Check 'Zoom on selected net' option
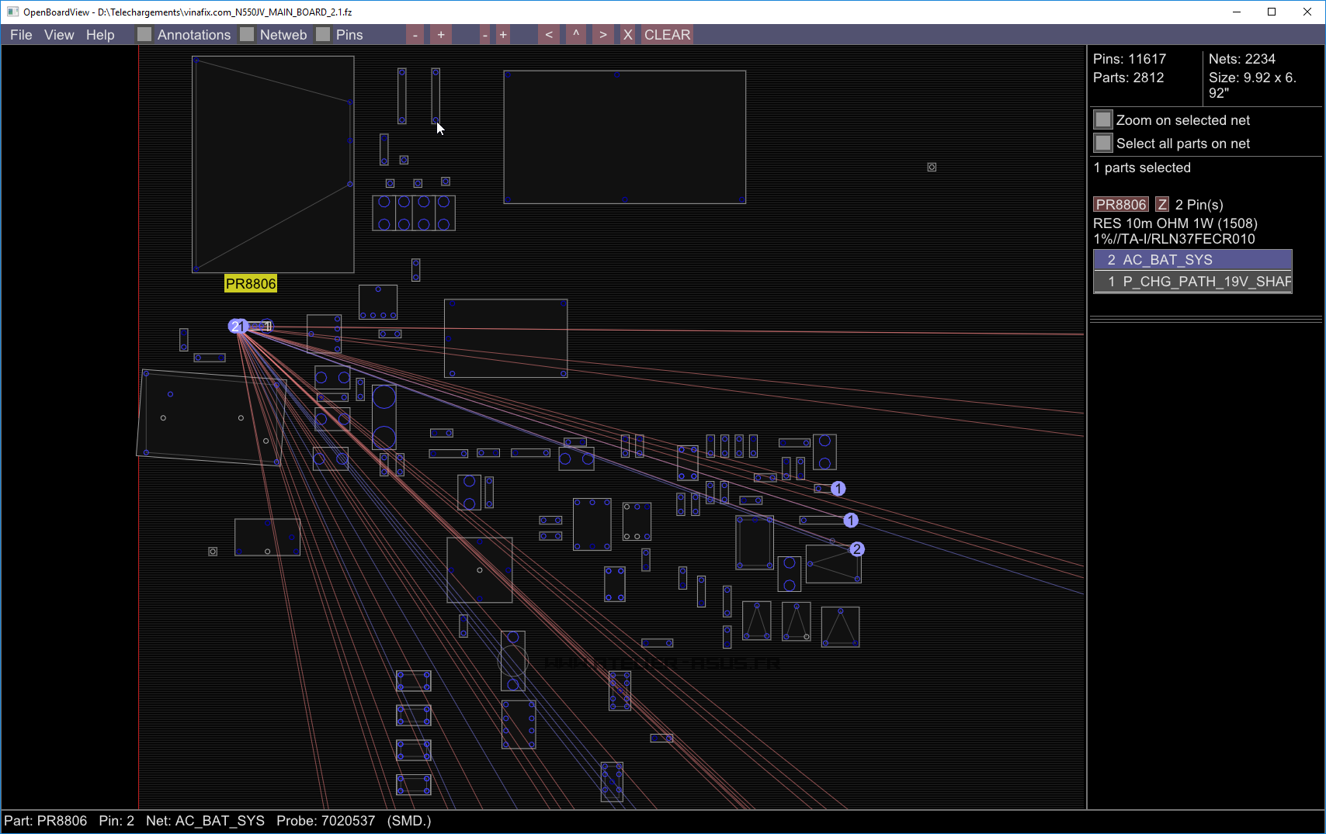Screen dimensions: 1326x834 click(1102, 120)
